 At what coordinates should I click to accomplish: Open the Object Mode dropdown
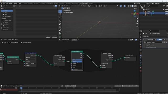point(66,6)
